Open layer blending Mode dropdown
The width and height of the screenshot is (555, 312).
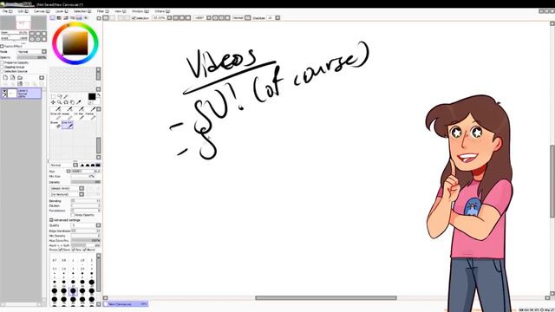click(44, 52)
